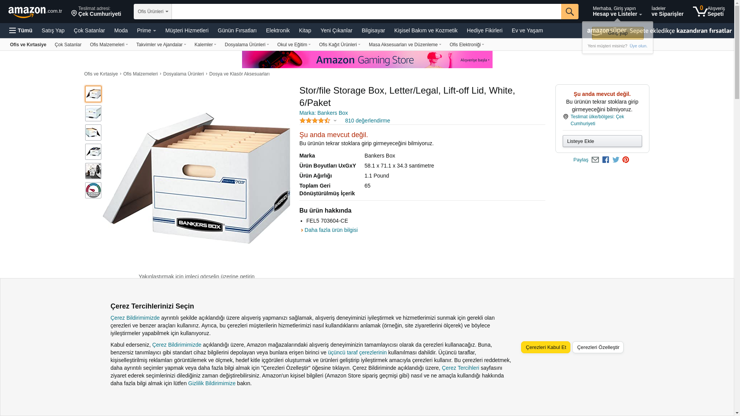740x416 pixels.
Task: Share the product on Pinterest icon
Action: 626,160
